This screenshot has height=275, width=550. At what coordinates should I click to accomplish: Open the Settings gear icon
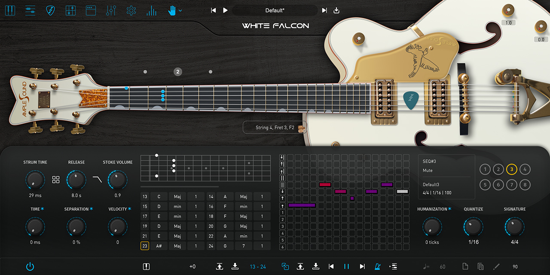coord(131,10)
